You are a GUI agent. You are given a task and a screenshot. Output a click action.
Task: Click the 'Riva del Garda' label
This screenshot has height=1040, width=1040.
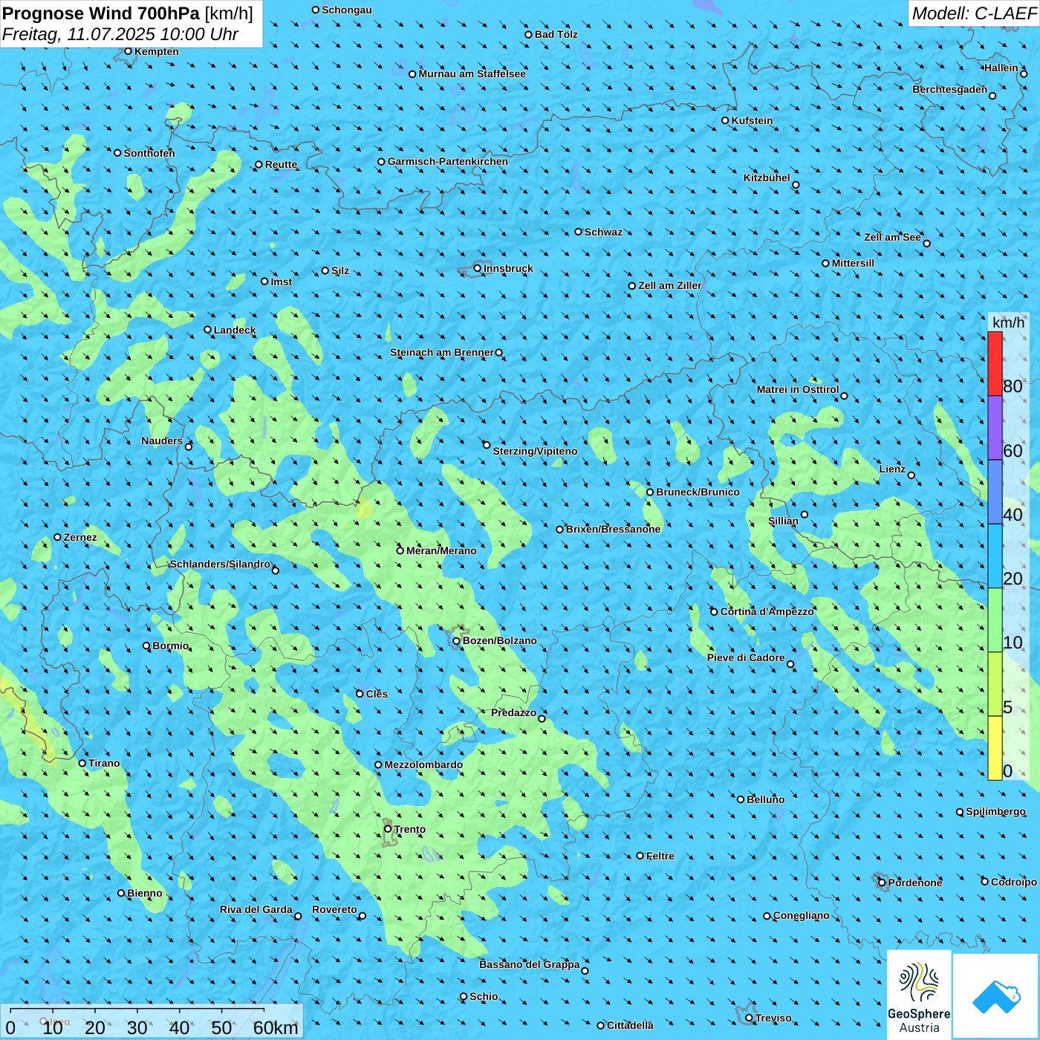(256, 909)
